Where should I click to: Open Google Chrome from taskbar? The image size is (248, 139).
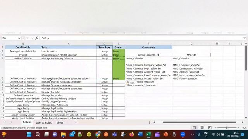(98, 134)
